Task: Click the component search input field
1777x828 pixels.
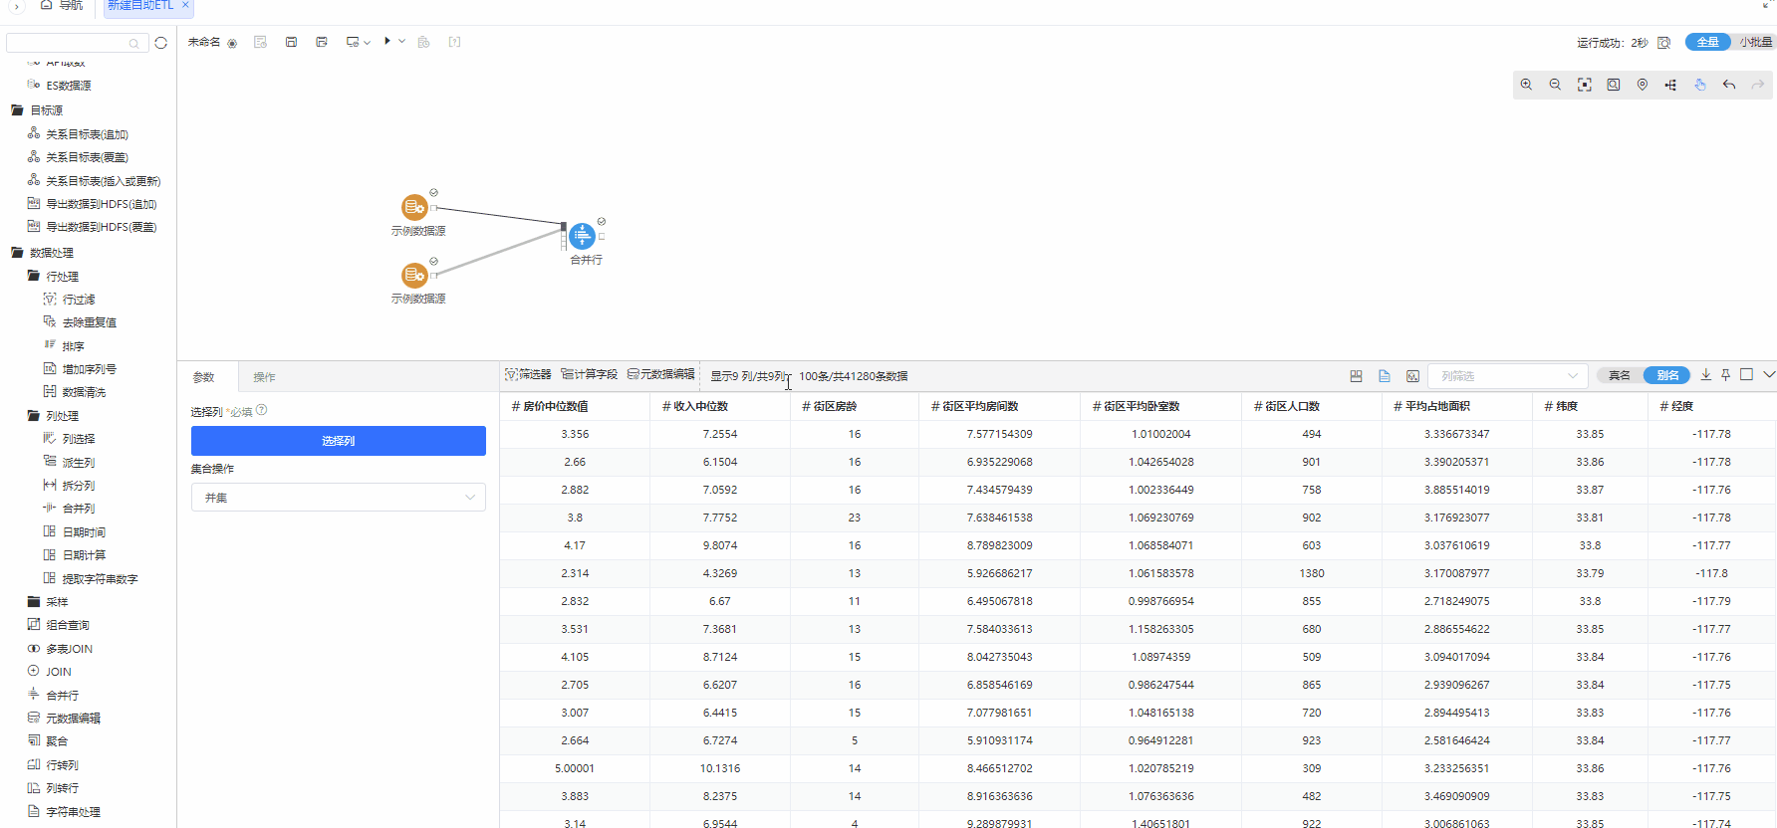Action: coord(77,43)
